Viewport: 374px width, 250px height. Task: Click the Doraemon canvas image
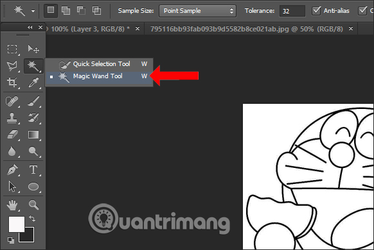(308, 176)
